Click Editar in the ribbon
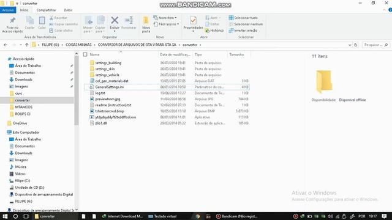 (213, 24)
